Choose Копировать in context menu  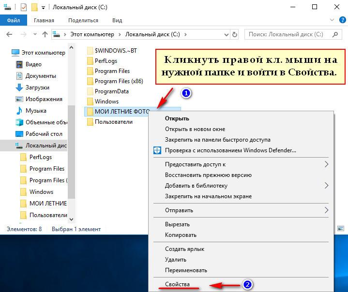[x=241, y=235]
